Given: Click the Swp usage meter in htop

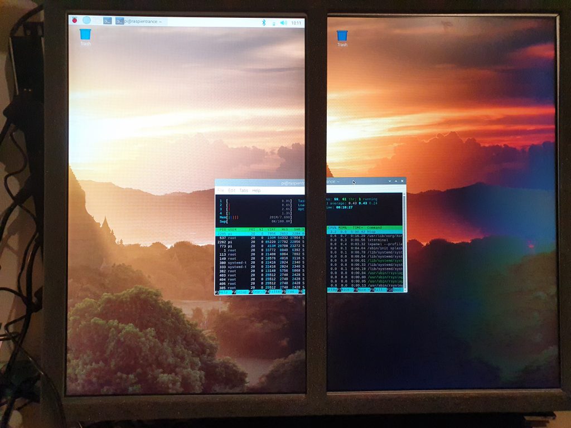Looking at the screenshot, I should (x=255, y=221).
